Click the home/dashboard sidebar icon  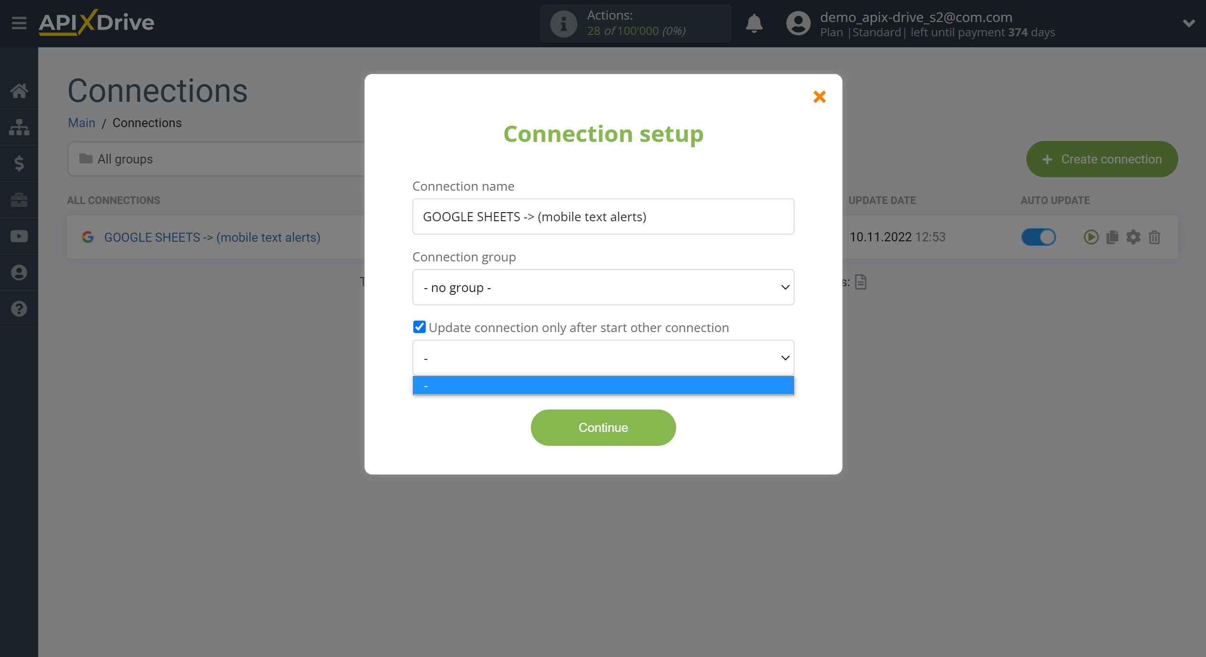point(20,91)
